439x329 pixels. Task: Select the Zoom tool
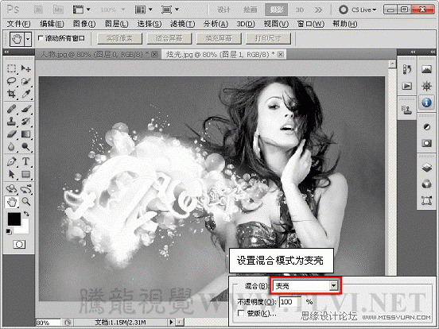[x=25, y=201]
